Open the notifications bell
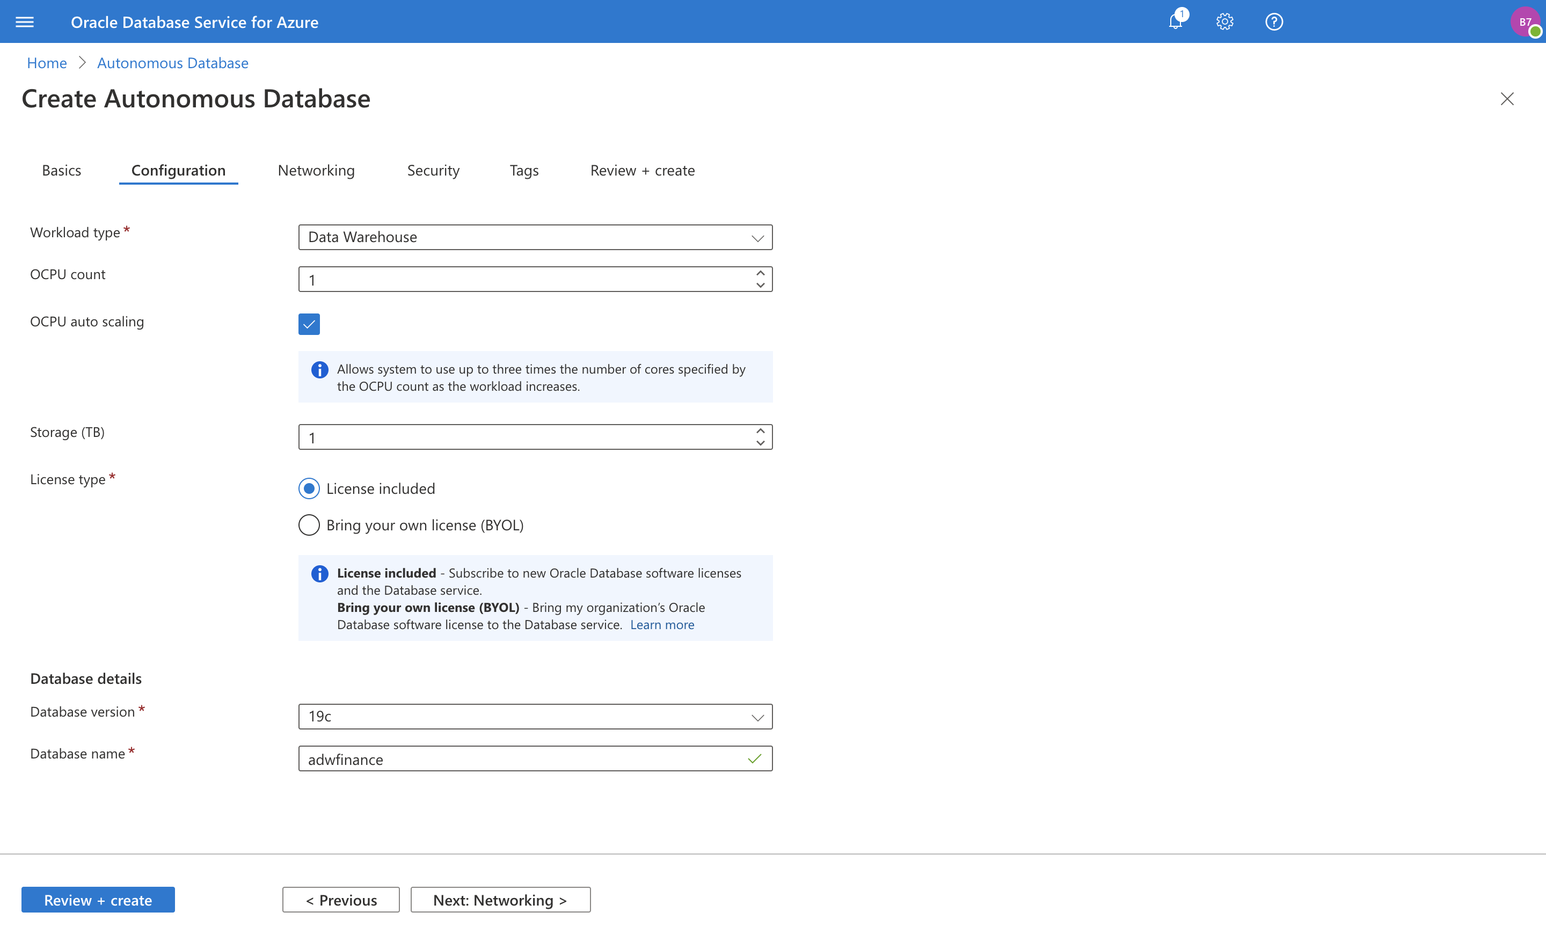The image size is (1546, 934). (x=1175, y=22)
